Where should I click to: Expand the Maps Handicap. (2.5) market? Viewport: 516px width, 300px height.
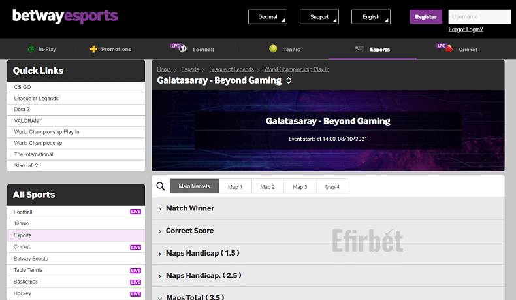[328, 276]
